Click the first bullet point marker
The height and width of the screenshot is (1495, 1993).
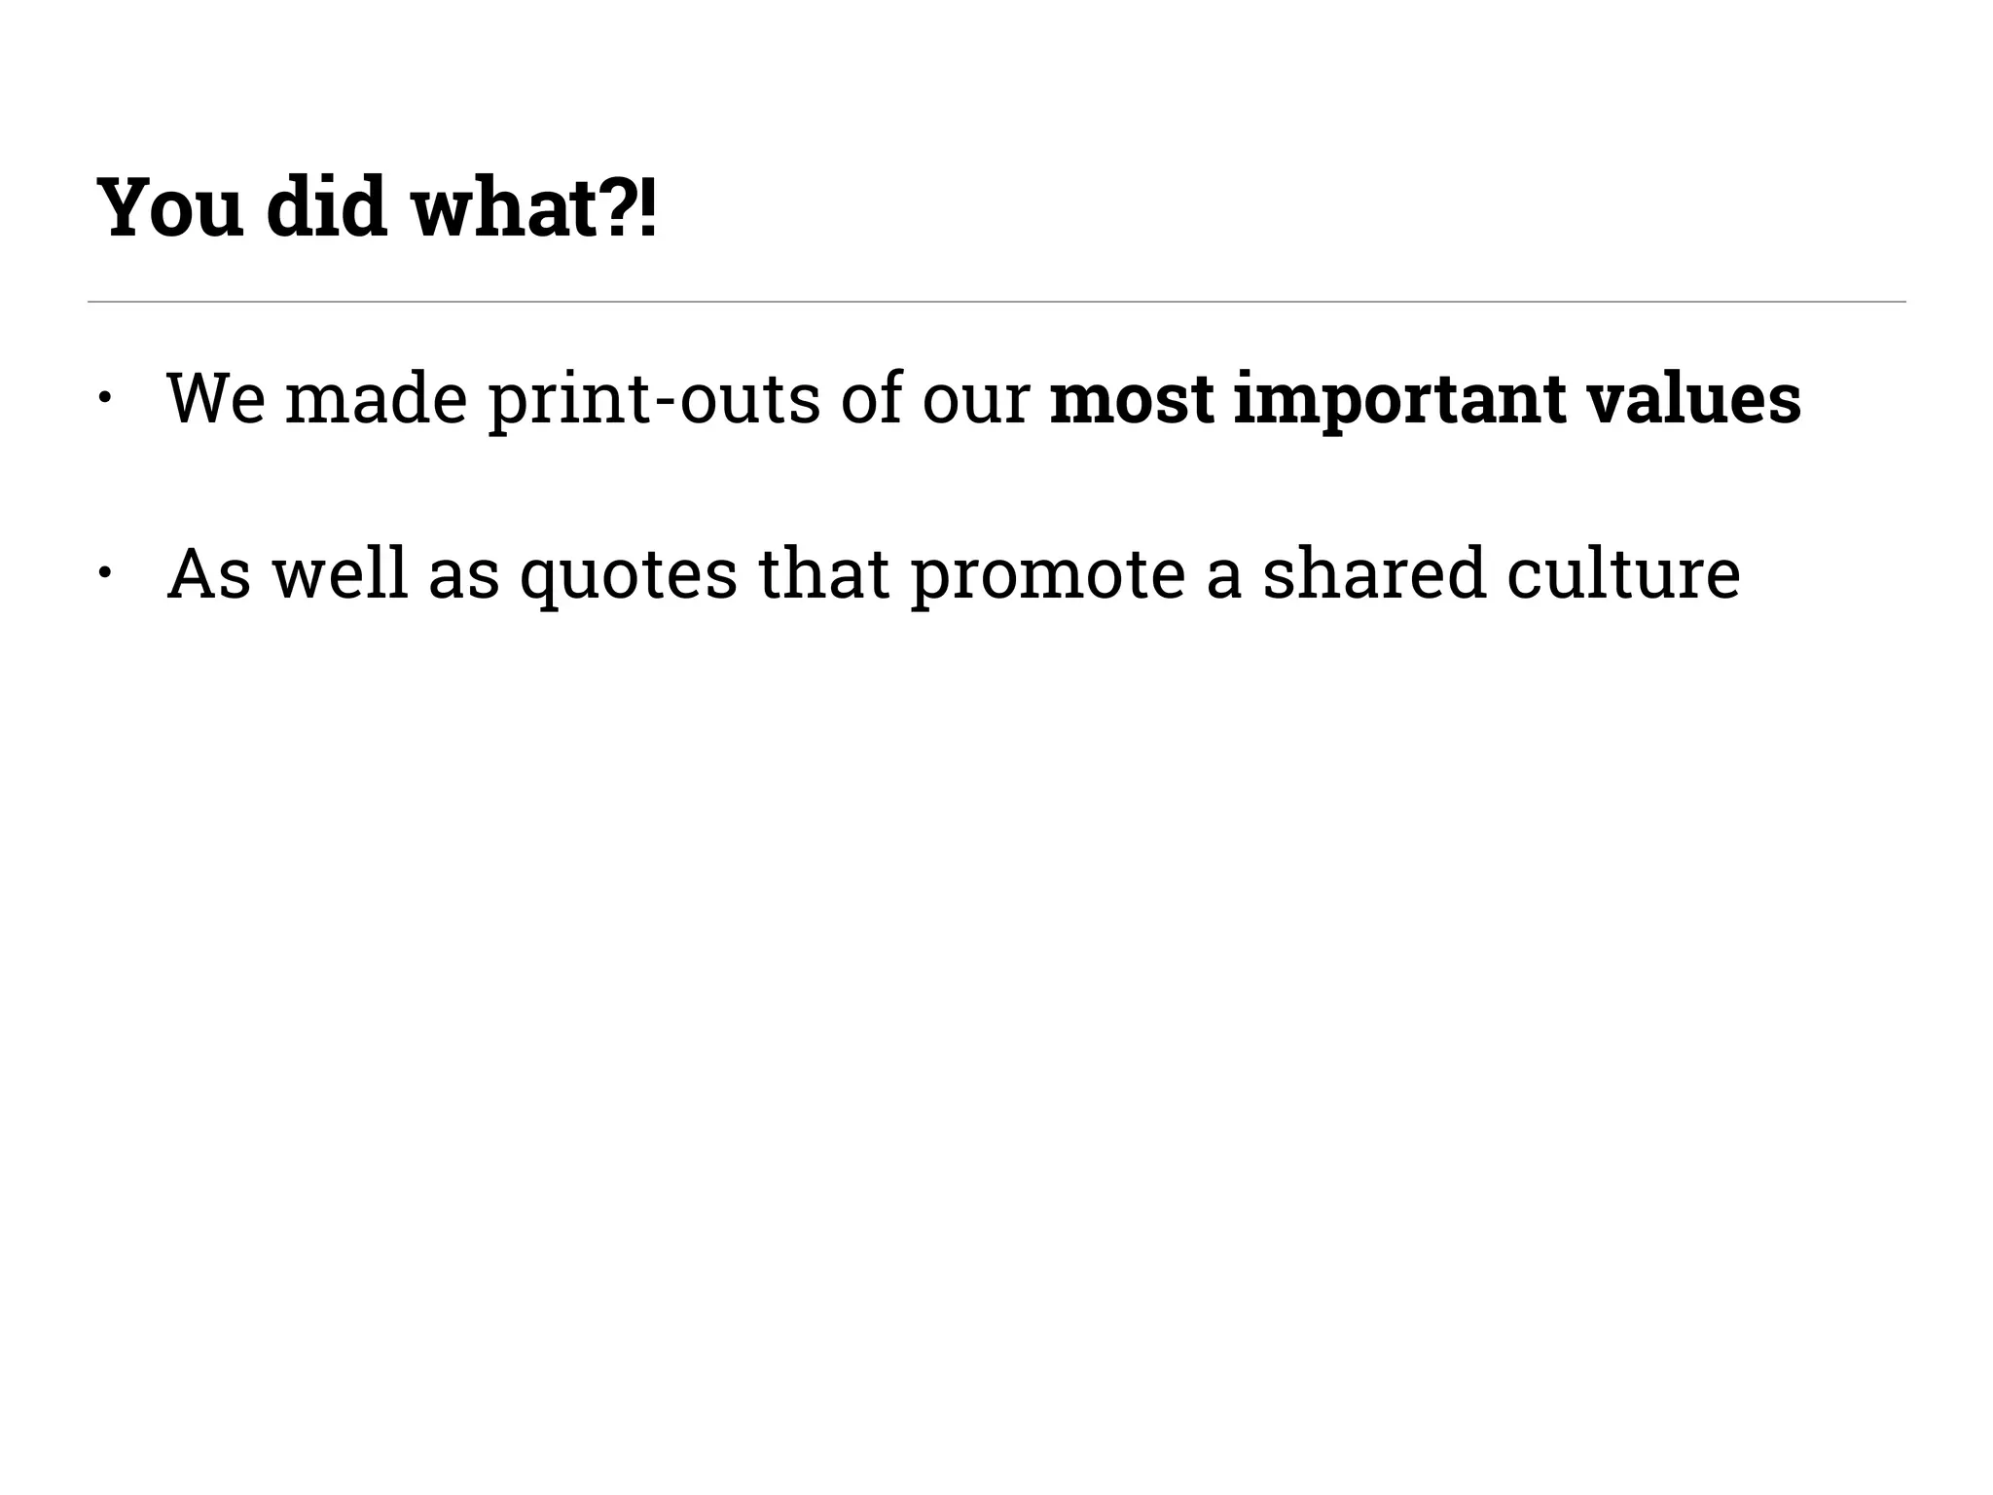pos(105,398)
